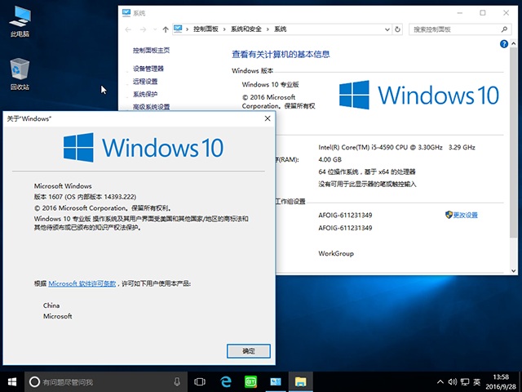Show hidden system tray icons

[440, 381]
